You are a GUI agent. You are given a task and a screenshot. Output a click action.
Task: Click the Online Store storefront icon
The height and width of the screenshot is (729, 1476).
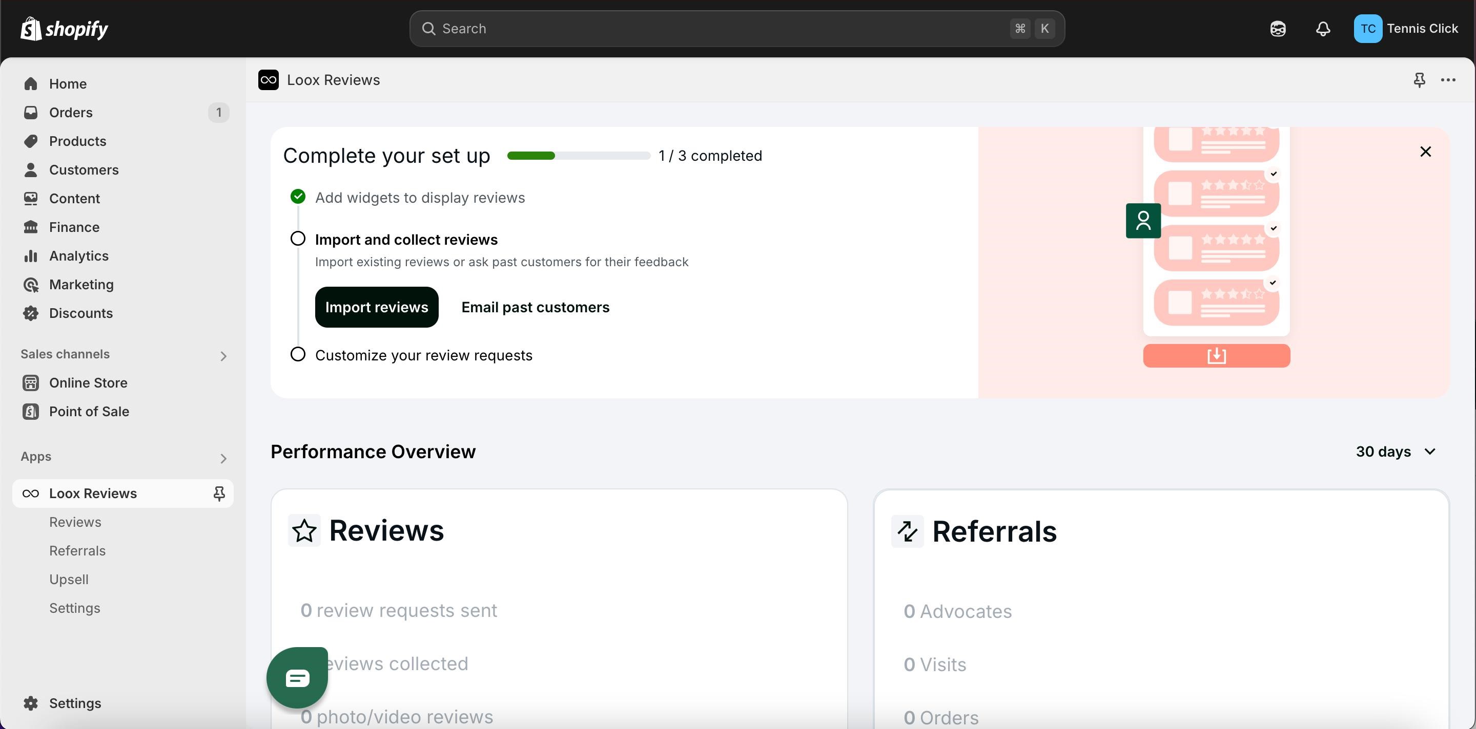(x=31, y=383)
